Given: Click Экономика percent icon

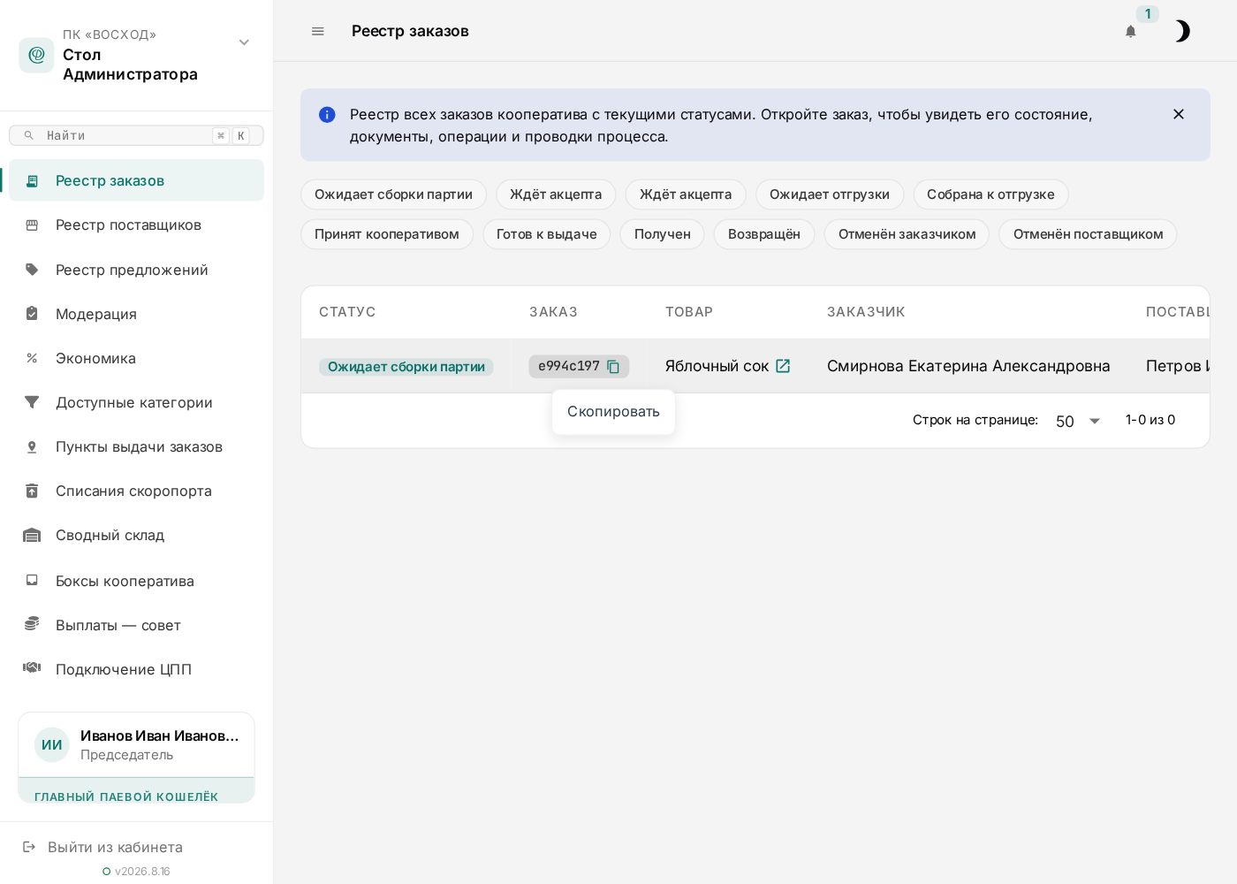Looking at the screenshot, I should coord(32,358).
